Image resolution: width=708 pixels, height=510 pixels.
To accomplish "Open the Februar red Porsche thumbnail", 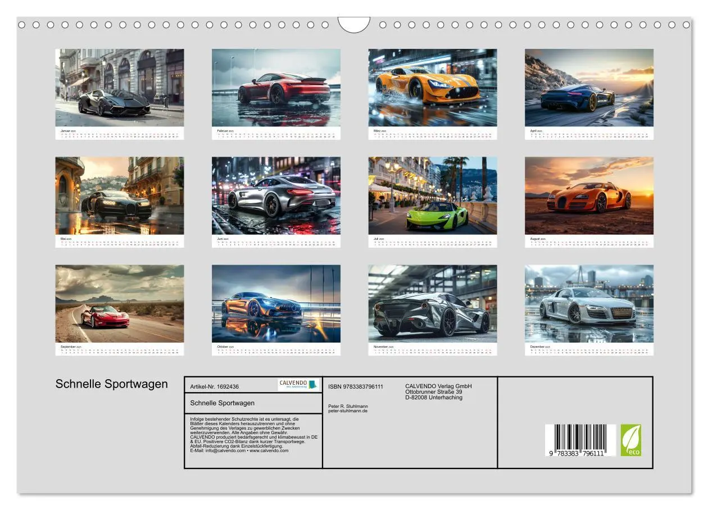I will click(276, 88).
